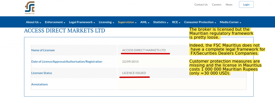The image size is (275, 100).
Task: Select the LICENCE ISSUED status text
Action: coord(134,73)
